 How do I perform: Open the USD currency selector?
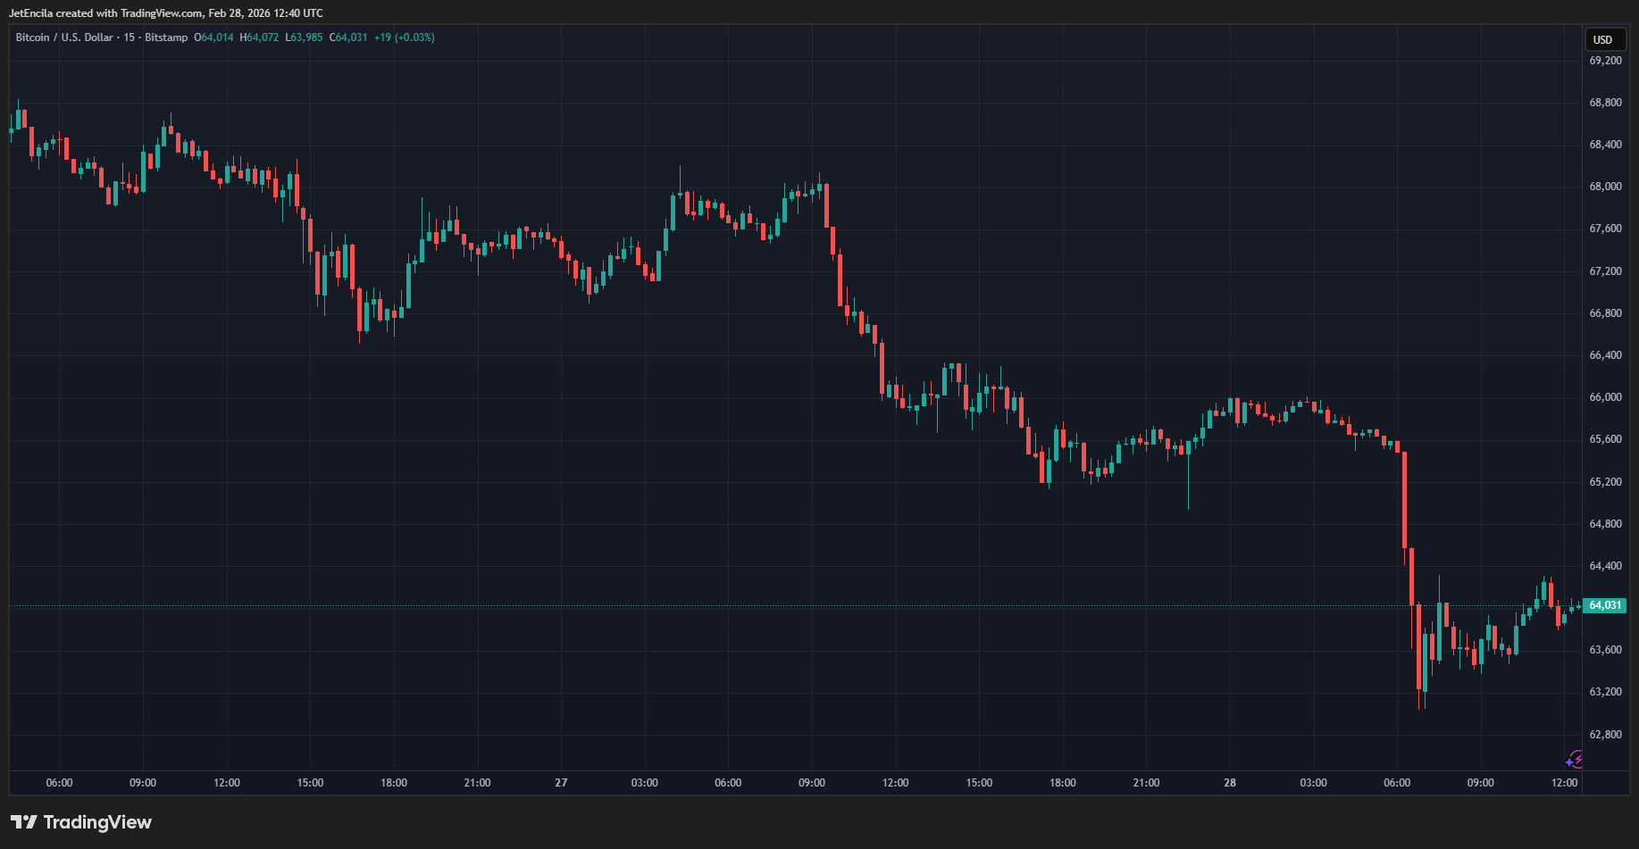click(1603, 39)
